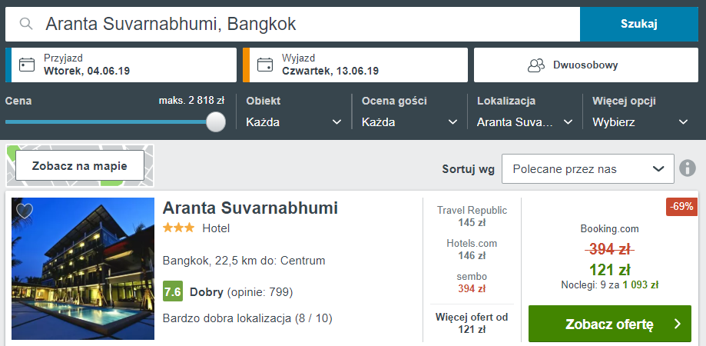The image size is (706, 346).
Task: Click the calendar icon beside Wyjazd
Action: [x=265, y=65]
